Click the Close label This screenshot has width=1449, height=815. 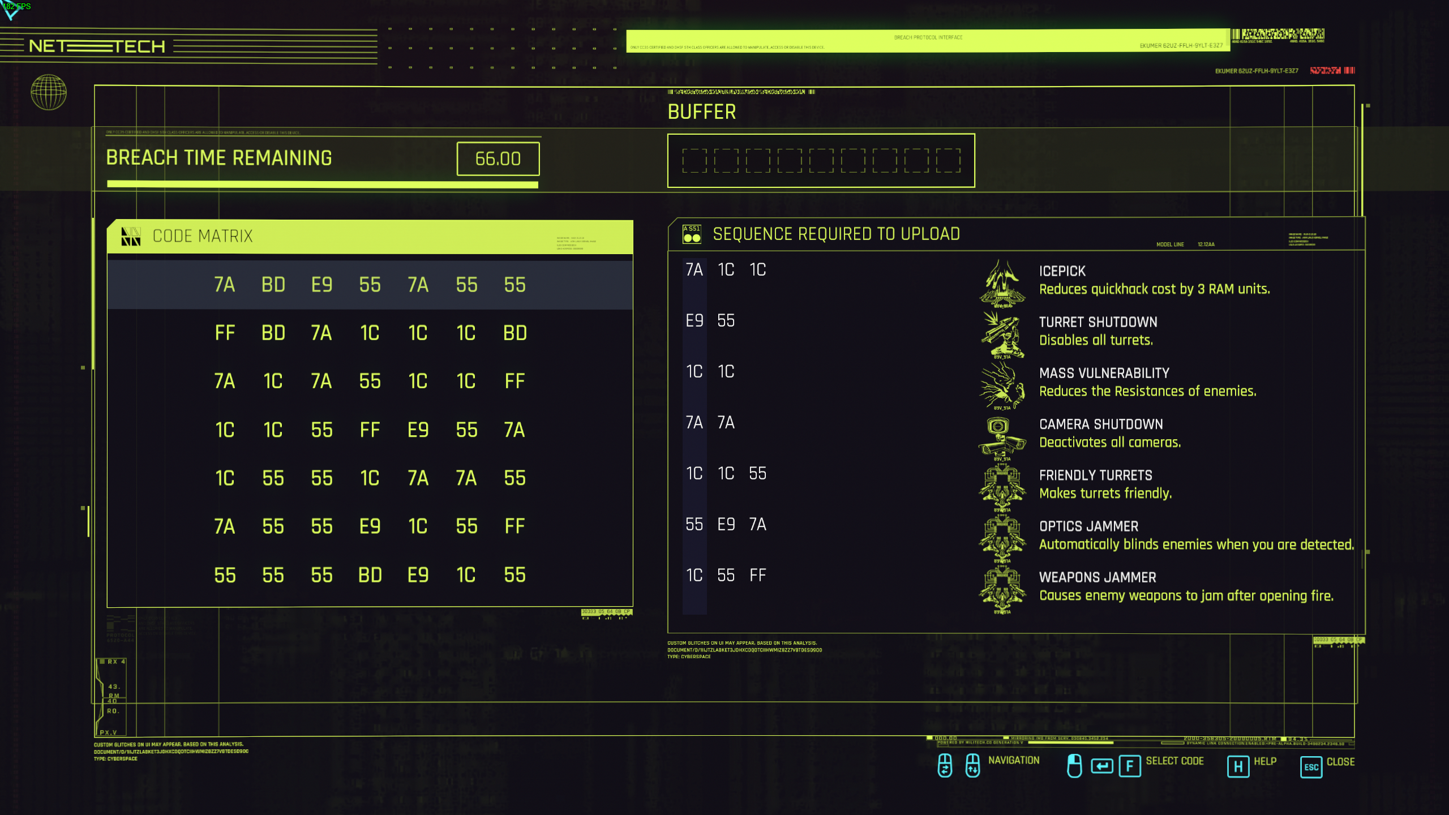(x=1340, y=762)
